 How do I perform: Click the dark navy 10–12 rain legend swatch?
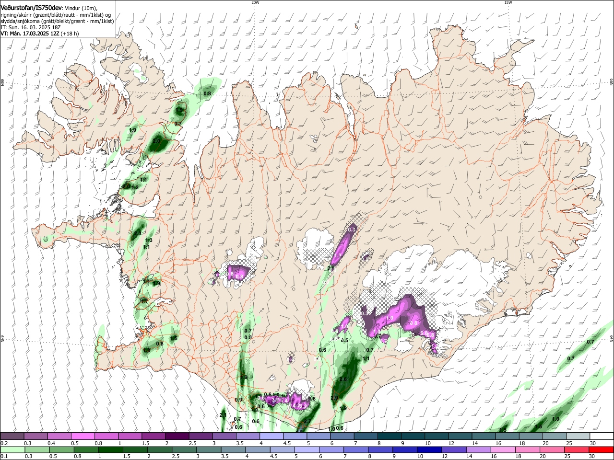[x=428, y=450]
